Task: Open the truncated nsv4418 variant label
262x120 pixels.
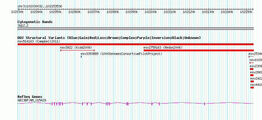Action: 256,85
